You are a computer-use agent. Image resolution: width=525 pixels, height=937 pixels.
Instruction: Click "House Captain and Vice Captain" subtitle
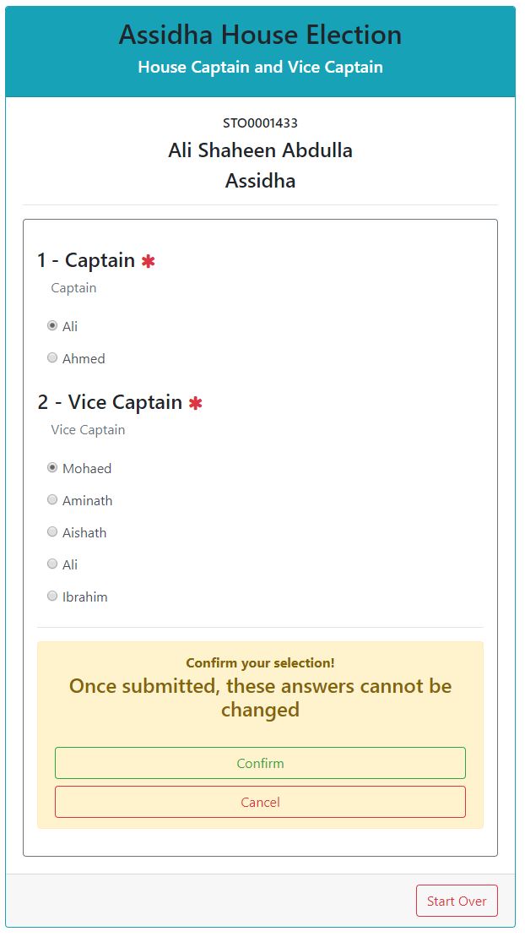[x=260, y=67]
